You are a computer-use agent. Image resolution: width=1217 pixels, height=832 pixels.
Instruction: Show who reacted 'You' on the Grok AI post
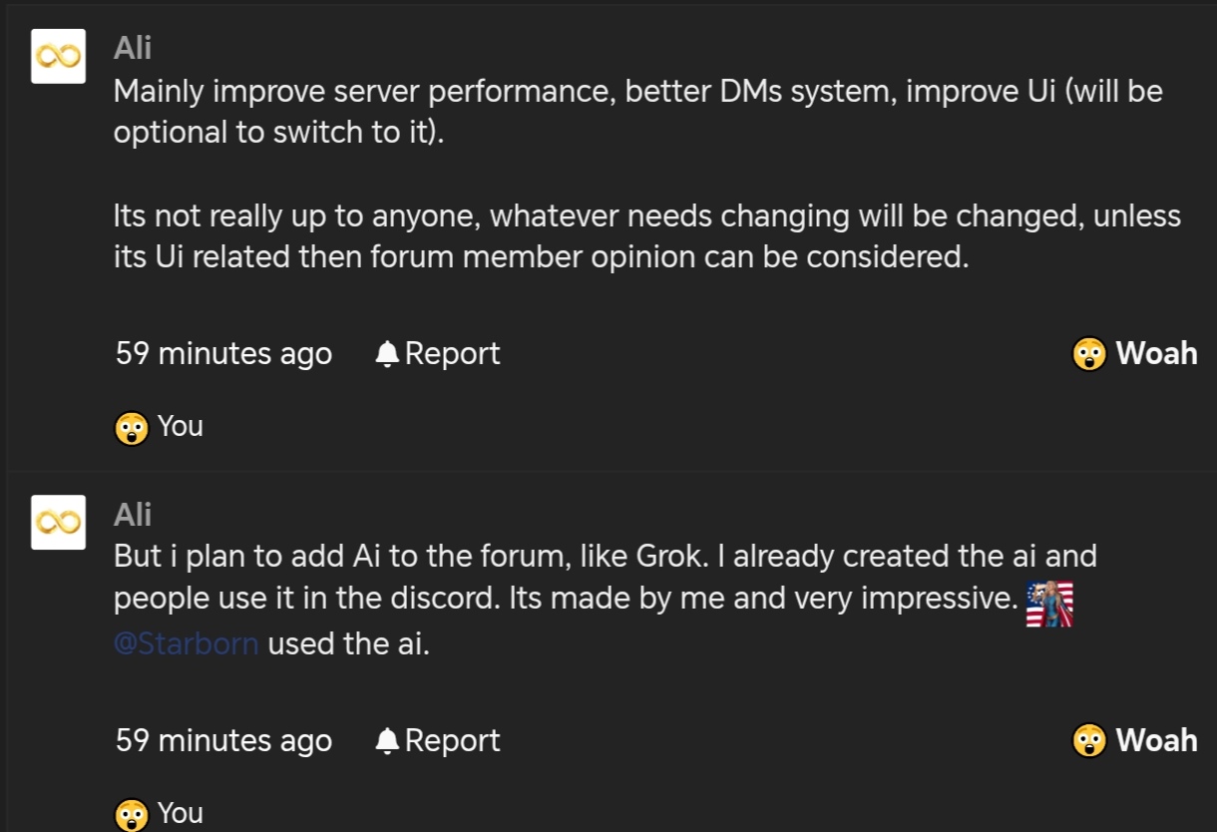click(x=181, y=813)
